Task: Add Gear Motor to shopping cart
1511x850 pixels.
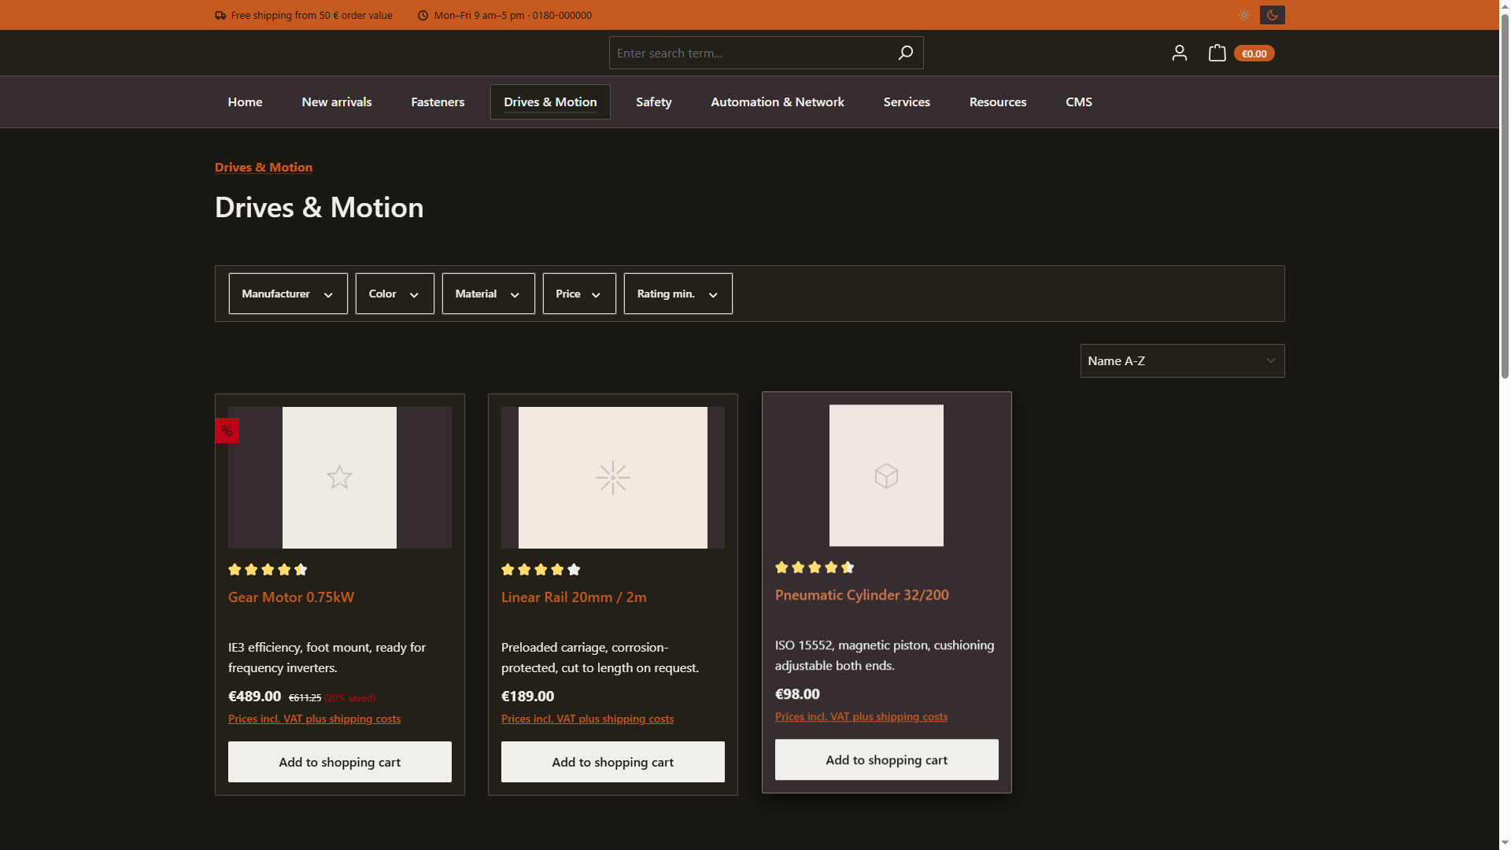Action: (339, 762)
